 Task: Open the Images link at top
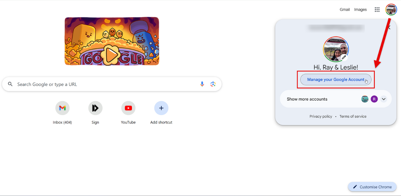tap(360, 10)
